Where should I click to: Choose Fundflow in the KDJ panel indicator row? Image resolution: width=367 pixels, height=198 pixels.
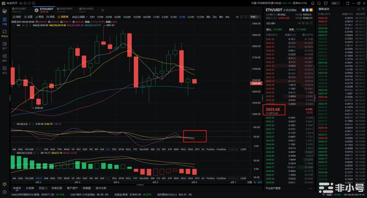[221, 149]
